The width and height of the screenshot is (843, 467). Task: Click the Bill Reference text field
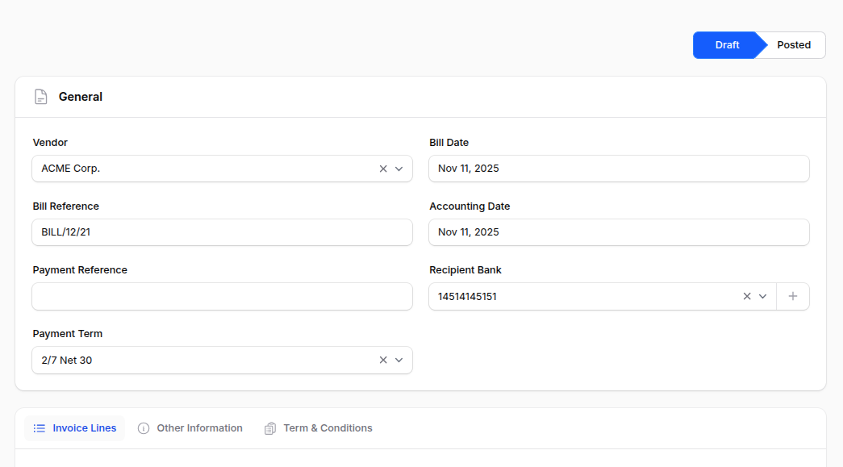[222, 232]
